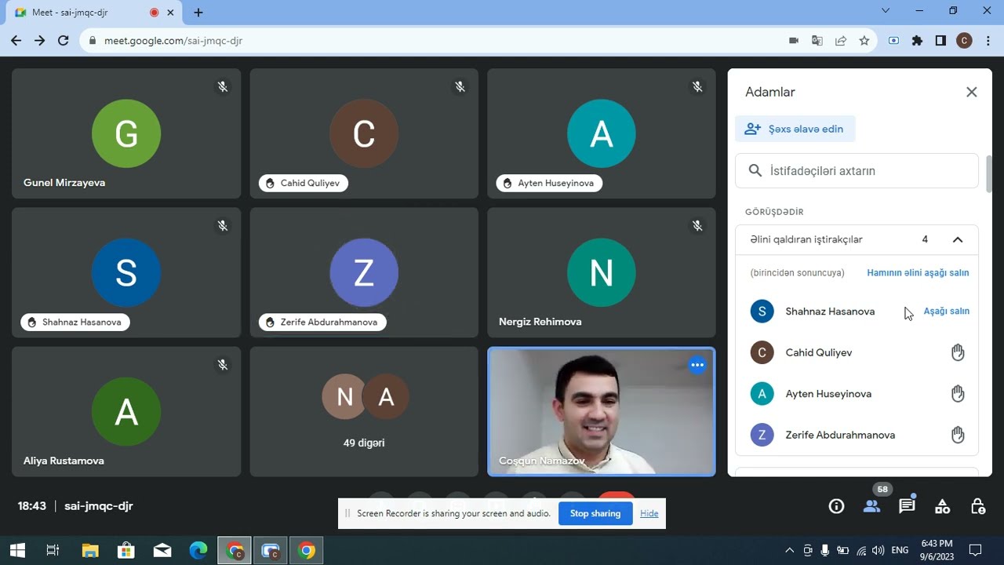Screen dimensions: 1004x565
Task: Open the Chrome extensions puzzle icon
Action: pos(917,41)
